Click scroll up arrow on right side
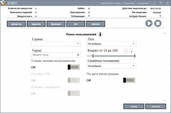 (165, 33)
